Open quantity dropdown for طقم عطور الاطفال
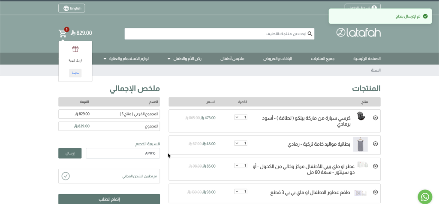This screenshot has height=204, width=439. (x=241, y=192)
